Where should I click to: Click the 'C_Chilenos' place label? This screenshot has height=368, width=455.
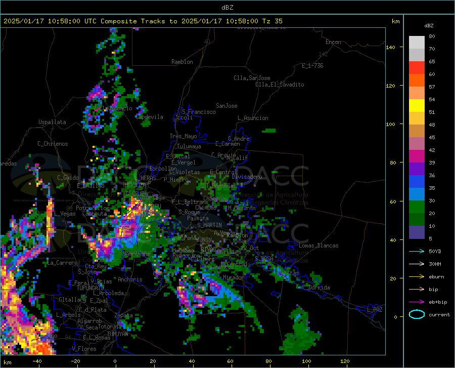[x=53, y=144]
